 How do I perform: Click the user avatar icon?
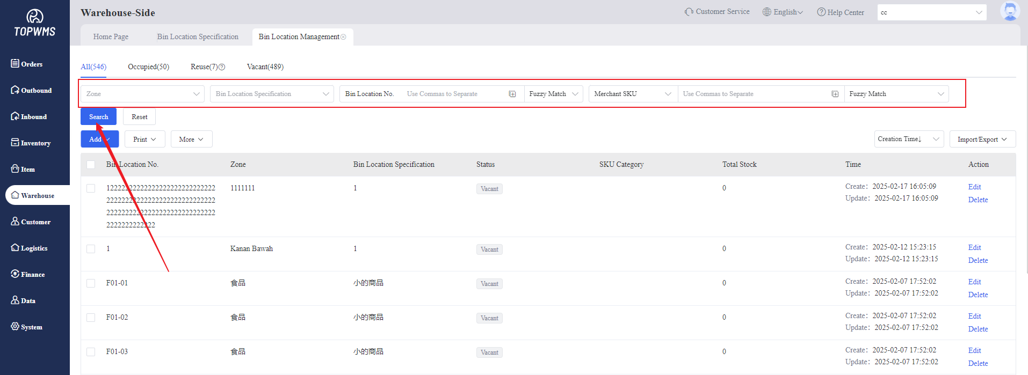1010,11
